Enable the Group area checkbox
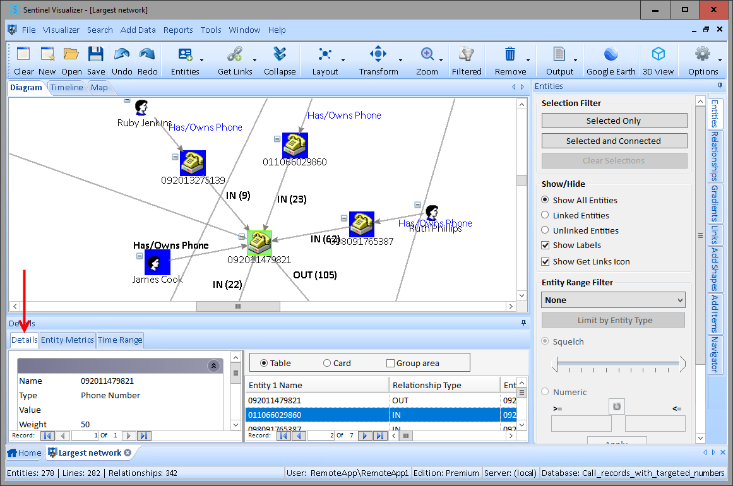The width and height of the screenshot is (733, 486). click(390, 363)
